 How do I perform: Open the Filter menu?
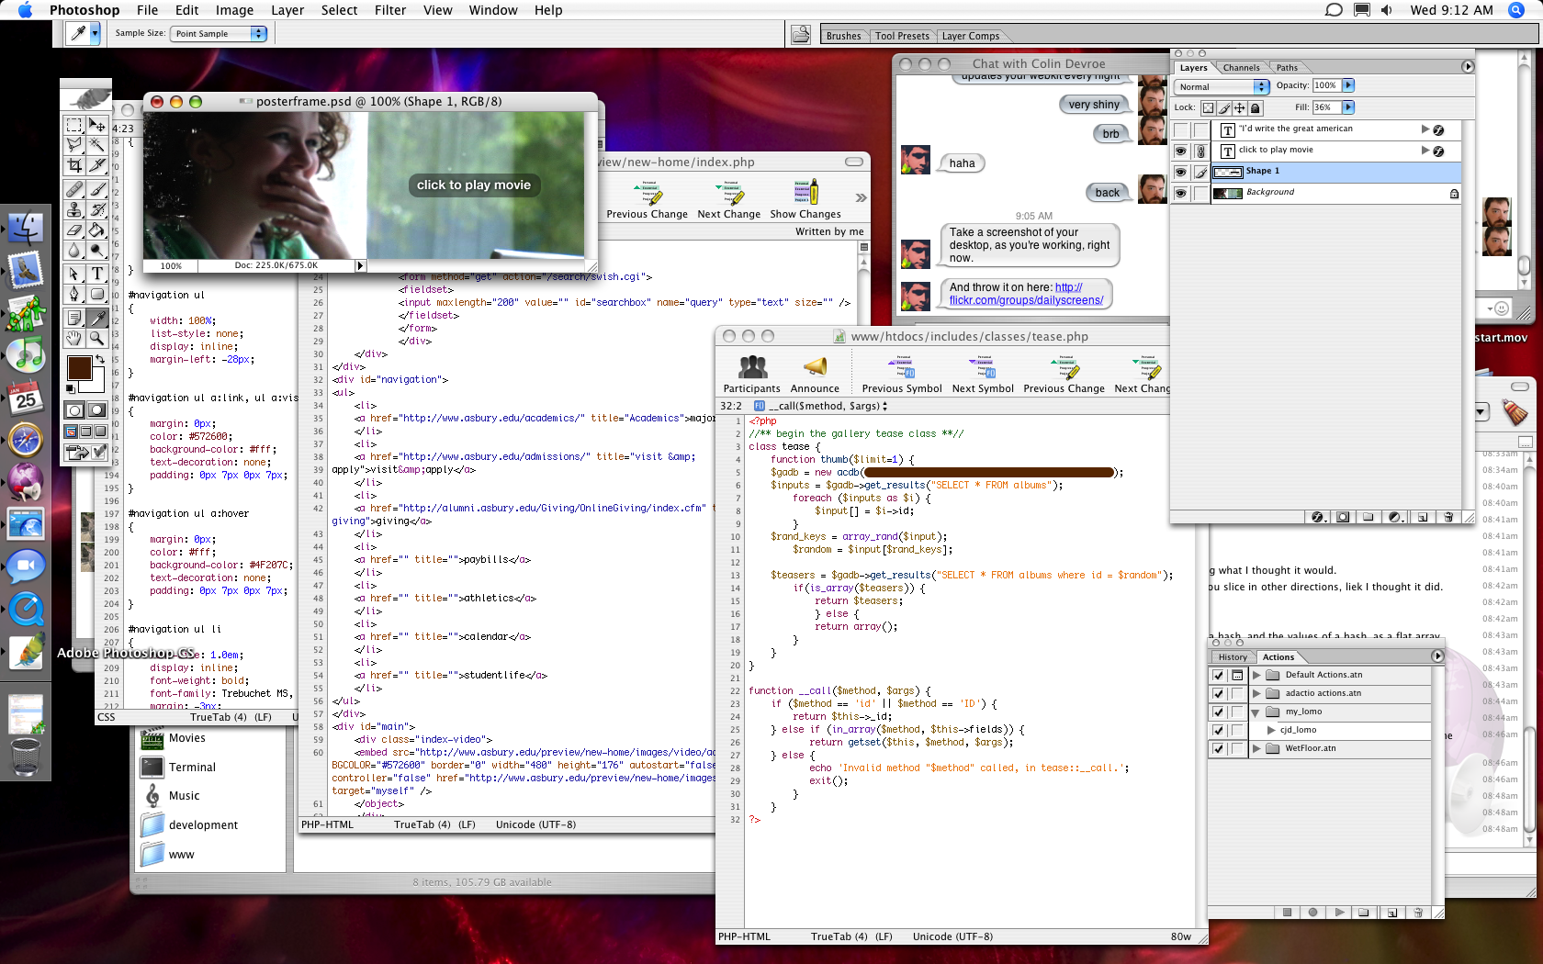coord(390,10)
